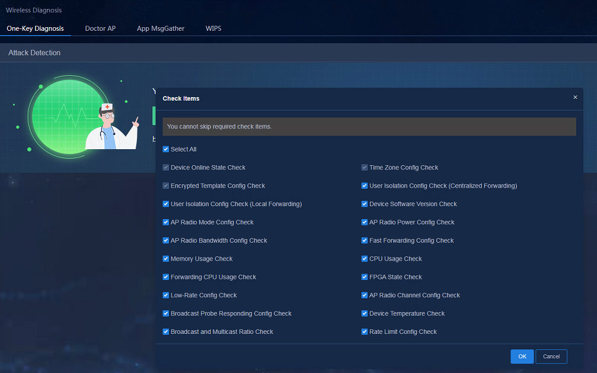Disable the CPU Usage Check item
This screenshot has height=373, width=597.
tap(365, 259)
